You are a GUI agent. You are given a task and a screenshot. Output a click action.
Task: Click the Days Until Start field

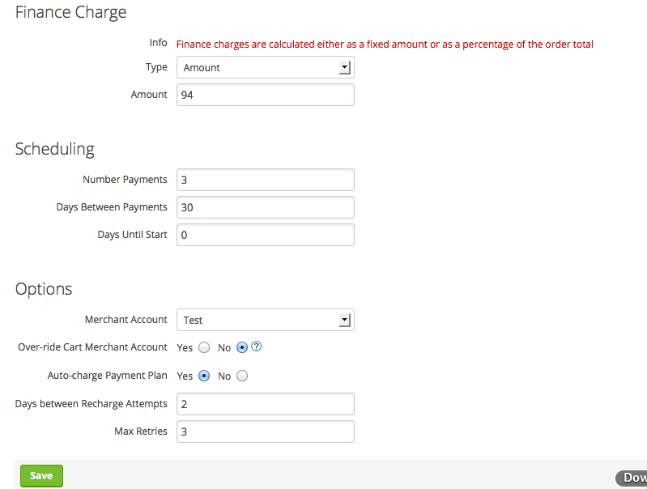point(266,235)
